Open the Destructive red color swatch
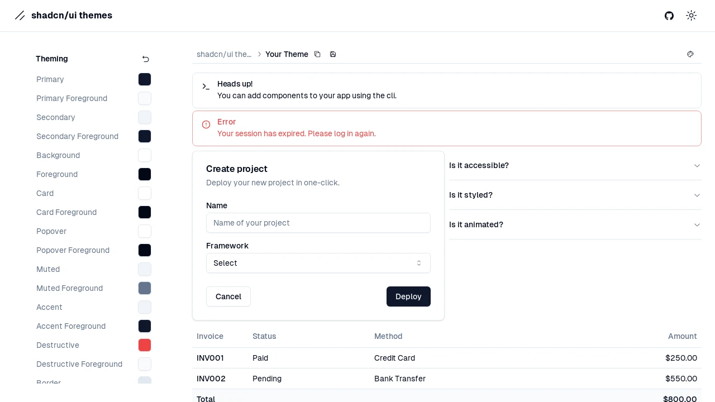Image resolution: width=715 pixels, height=402 pixels. pos(145,345)
